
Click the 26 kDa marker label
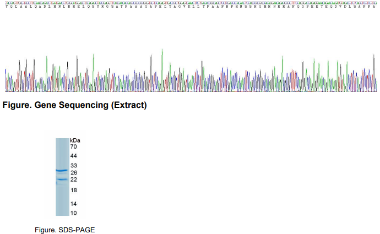74,172
